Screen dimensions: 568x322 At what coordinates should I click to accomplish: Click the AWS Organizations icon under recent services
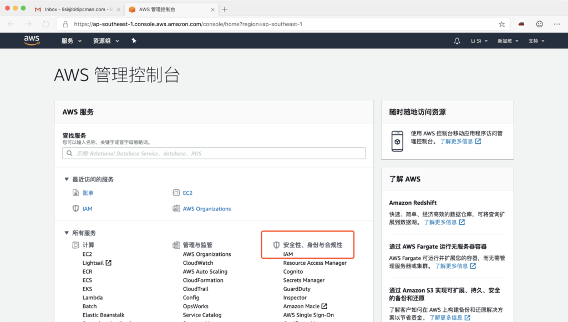[x=176, y=209]
